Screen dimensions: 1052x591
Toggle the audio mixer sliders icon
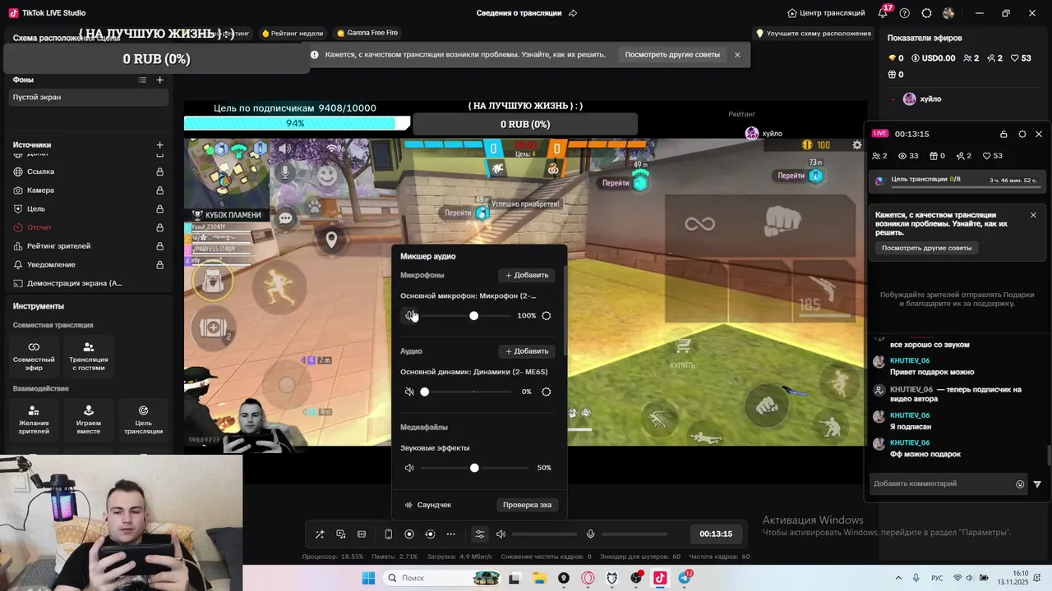pos(480,534)
